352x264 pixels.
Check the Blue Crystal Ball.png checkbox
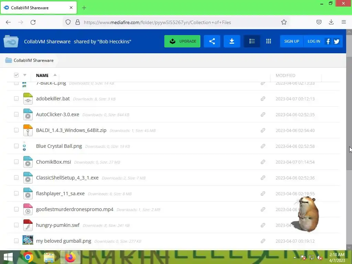pyautogui.click(x=16, y=146)
